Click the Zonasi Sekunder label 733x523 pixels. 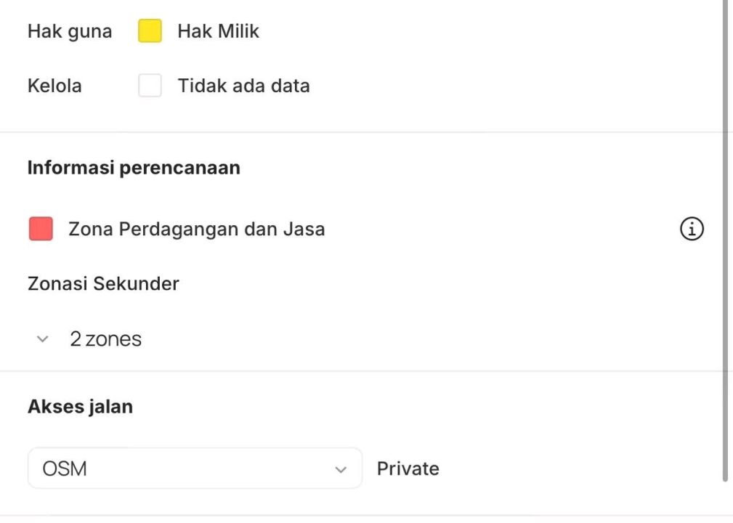point(103,283)
